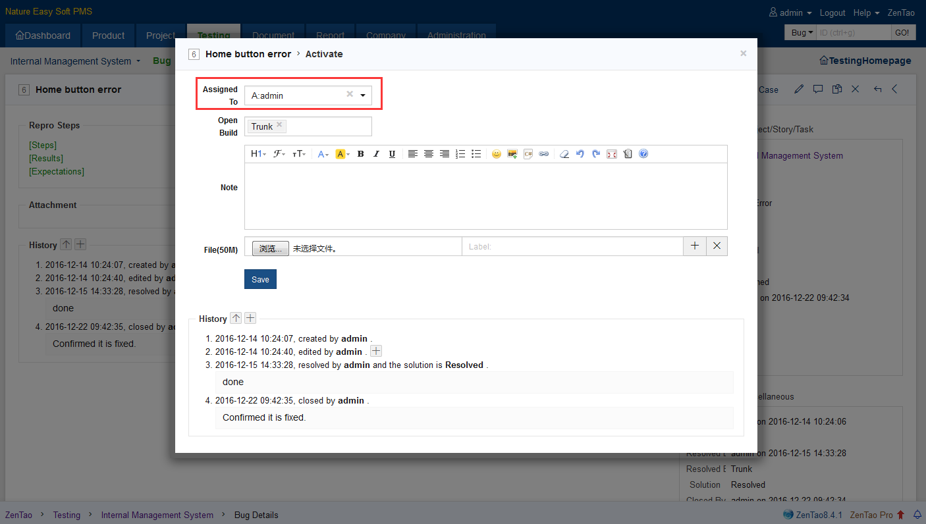Screen dimensions: 926x524
Task: Click the numbered list icon
Action: (460, 154)
